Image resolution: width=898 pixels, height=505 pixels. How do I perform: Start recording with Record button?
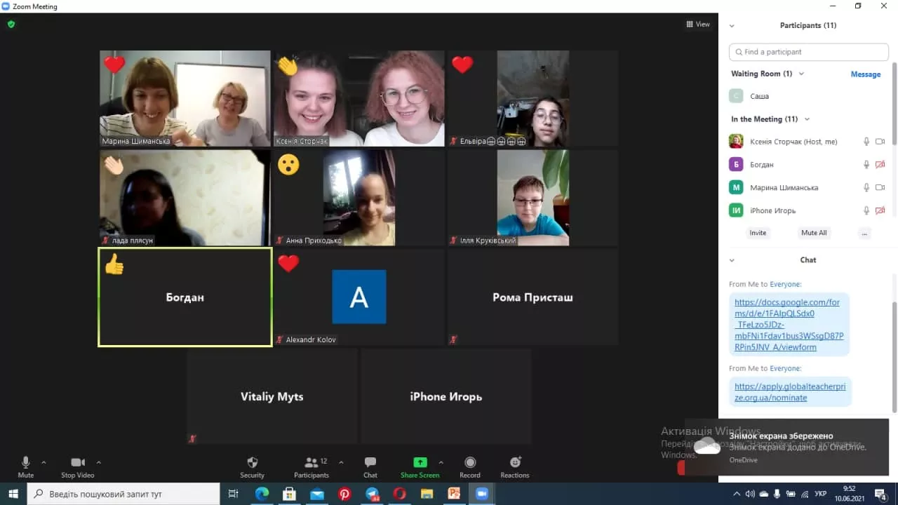[x=470, y=466]
